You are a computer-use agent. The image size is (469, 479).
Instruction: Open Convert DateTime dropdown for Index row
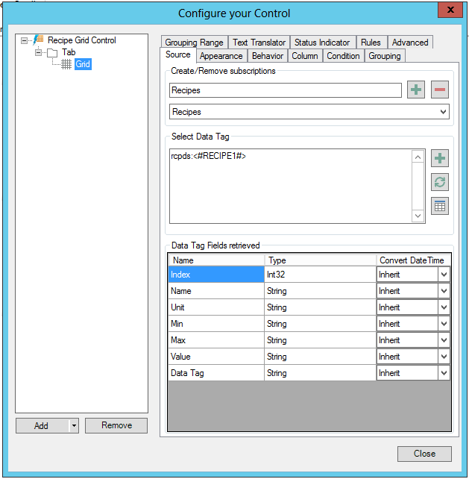[x=444, y=275]
